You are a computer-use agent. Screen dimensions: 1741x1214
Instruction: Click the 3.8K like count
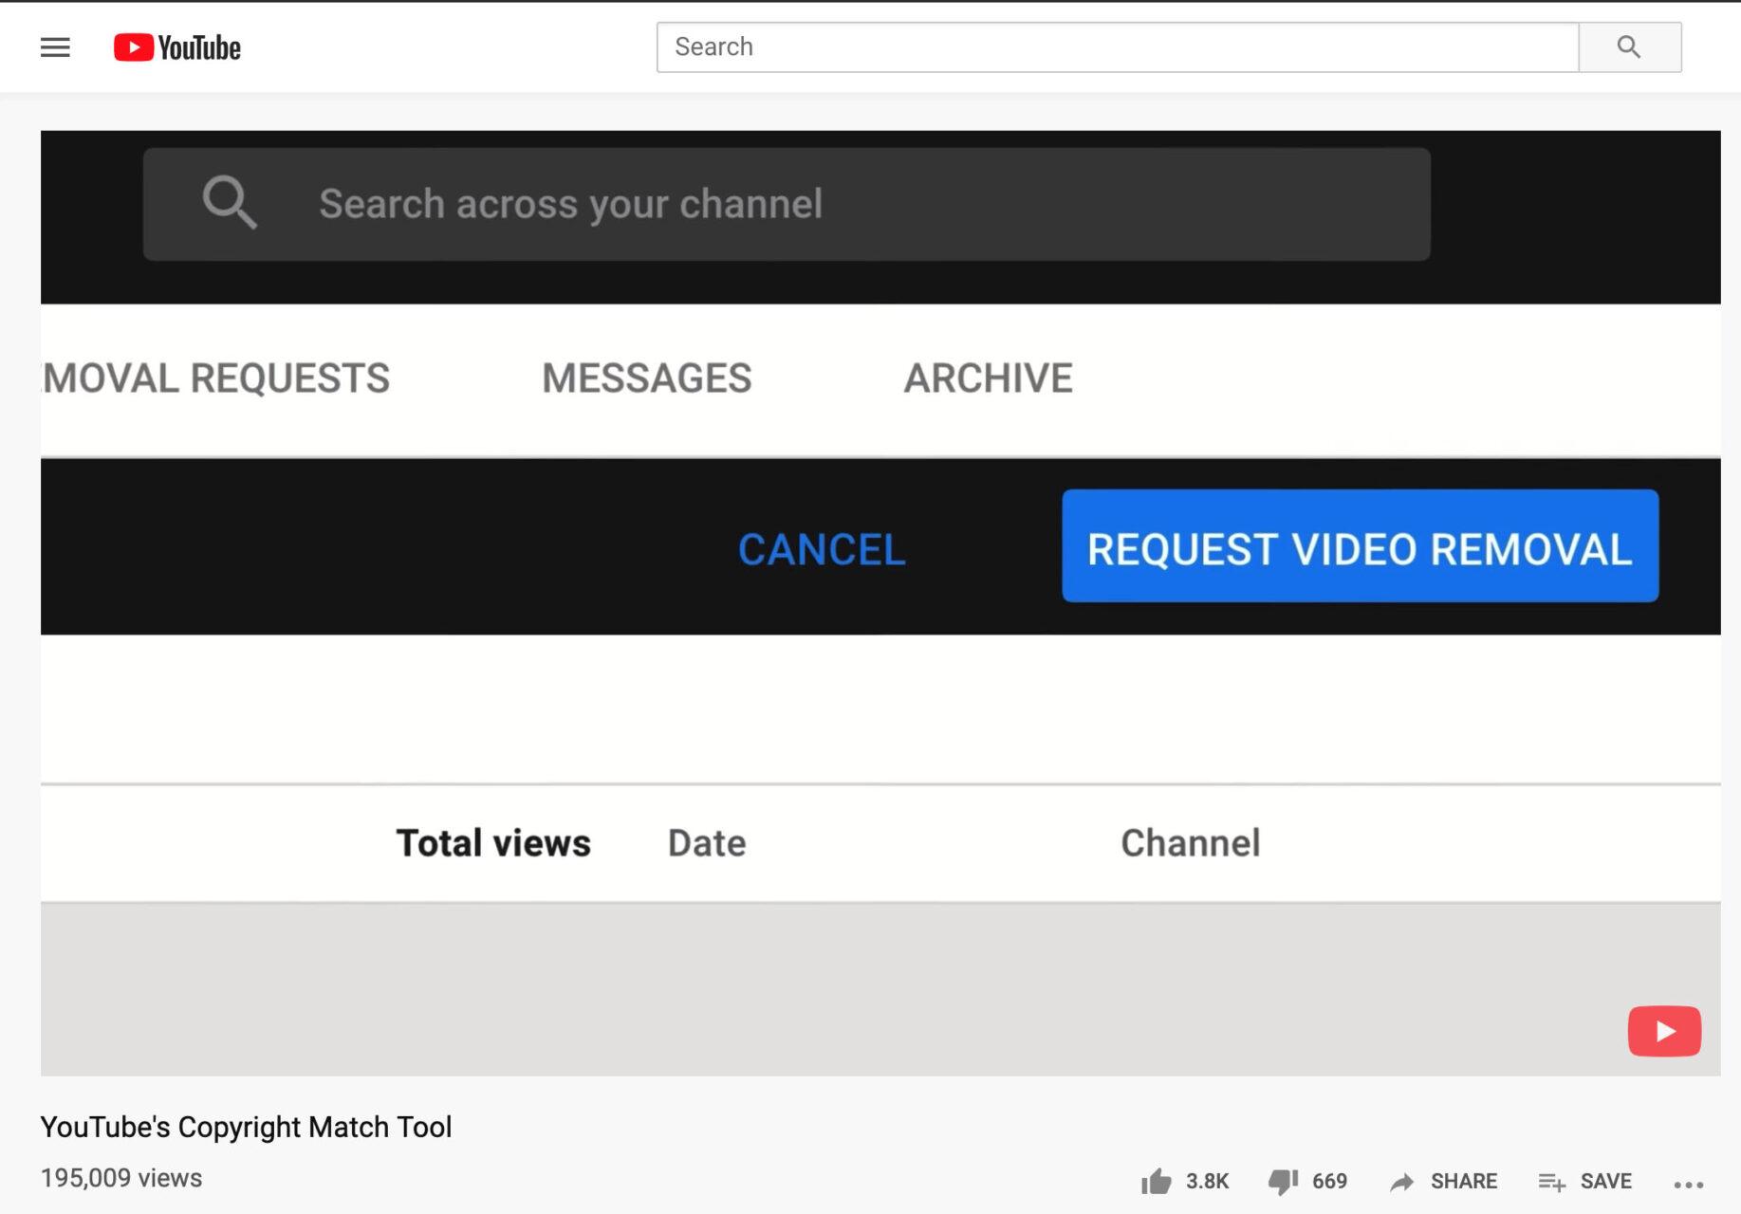click(1207, 1182)
